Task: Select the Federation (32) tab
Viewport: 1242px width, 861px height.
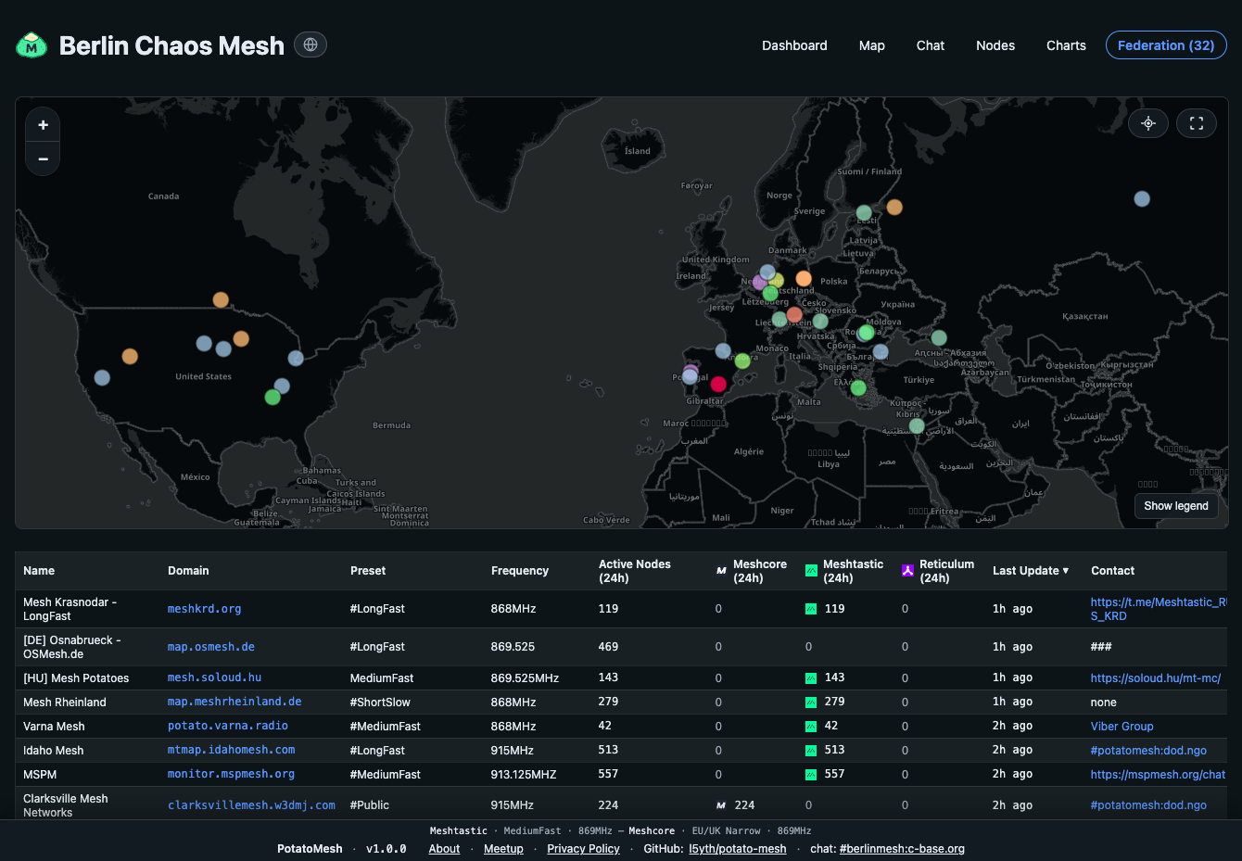Action: coord(1166,45)
